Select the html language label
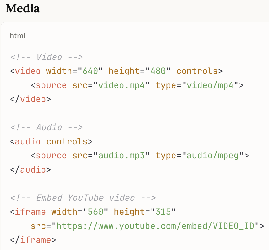Viewport: 269px width, 250px height. (17, 36)
